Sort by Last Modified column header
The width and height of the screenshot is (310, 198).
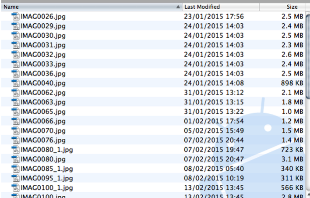[x=221, y=7]
